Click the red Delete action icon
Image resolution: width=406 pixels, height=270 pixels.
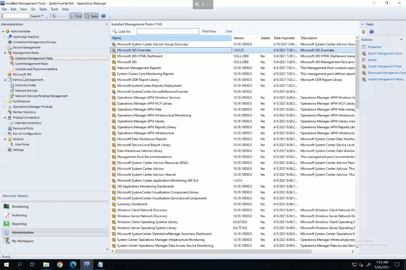[x=364, y=60]
